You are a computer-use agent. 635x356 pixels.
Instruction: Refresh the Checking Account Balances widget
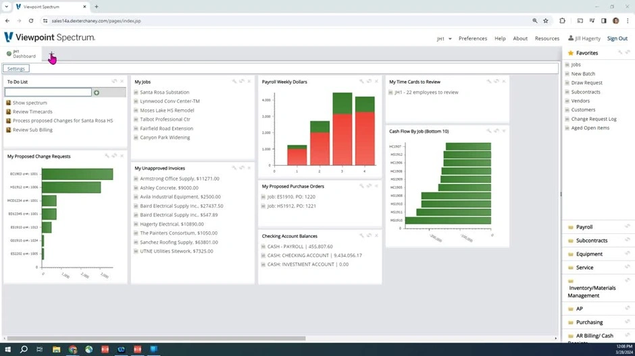coord(369,236)
